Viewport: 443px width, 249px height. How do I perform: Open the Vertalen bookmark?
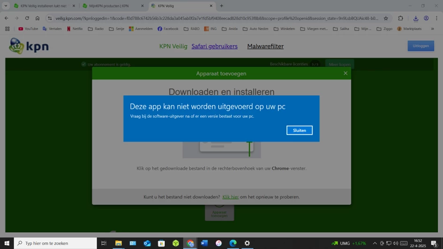coord(52,29)
